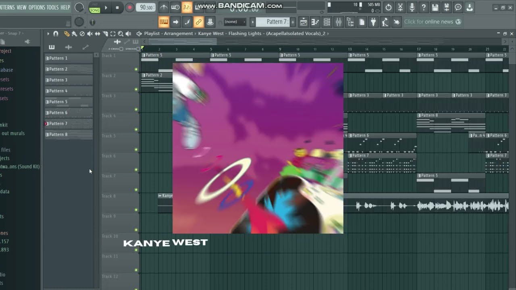Click the Undo history icon

tap(389, 7)
